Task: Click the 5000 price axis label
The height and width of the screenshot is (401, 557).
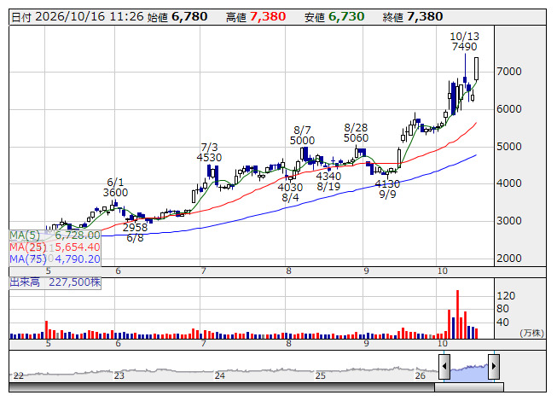Action: (x=509, y=147)
